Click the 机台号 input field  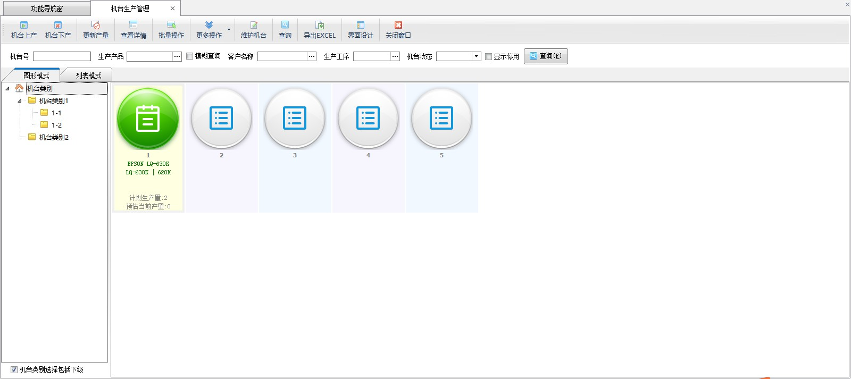62,56
